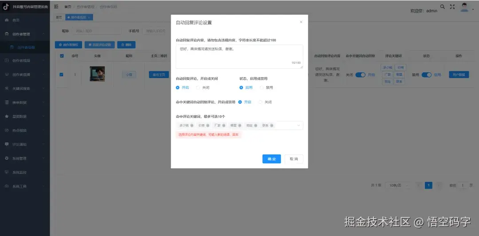Click the 热点视频 sidebar icon
This screenshot has height=236, width=479.
[x=7, y=130]
